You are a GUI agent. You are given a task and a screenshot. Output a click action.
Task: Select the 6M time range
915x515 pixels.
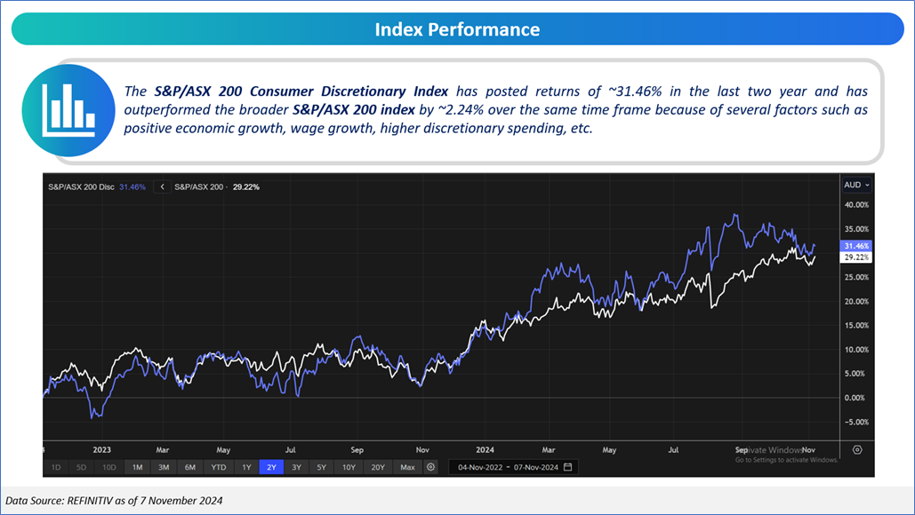pos(190,467)
